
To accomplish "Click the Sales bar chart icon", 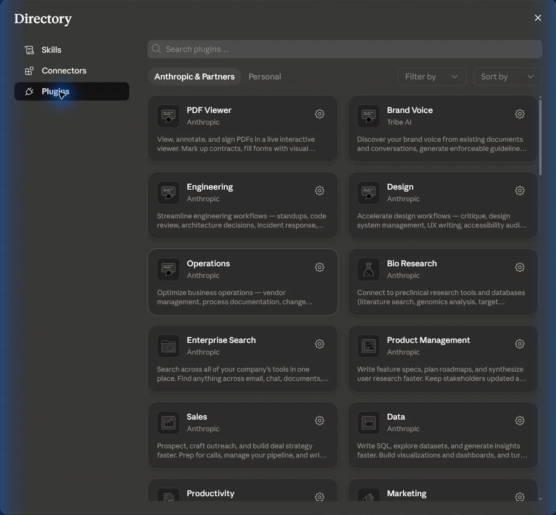I will (169, 423).
